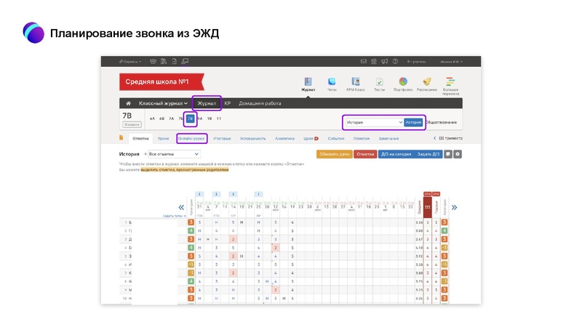Click the presentation board icon in top bar
This screenshot has height=327, width=582.
tap(185, 62)
